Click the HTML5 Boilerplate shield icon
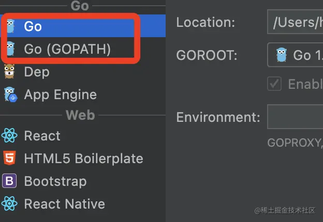 coord(9,158)
